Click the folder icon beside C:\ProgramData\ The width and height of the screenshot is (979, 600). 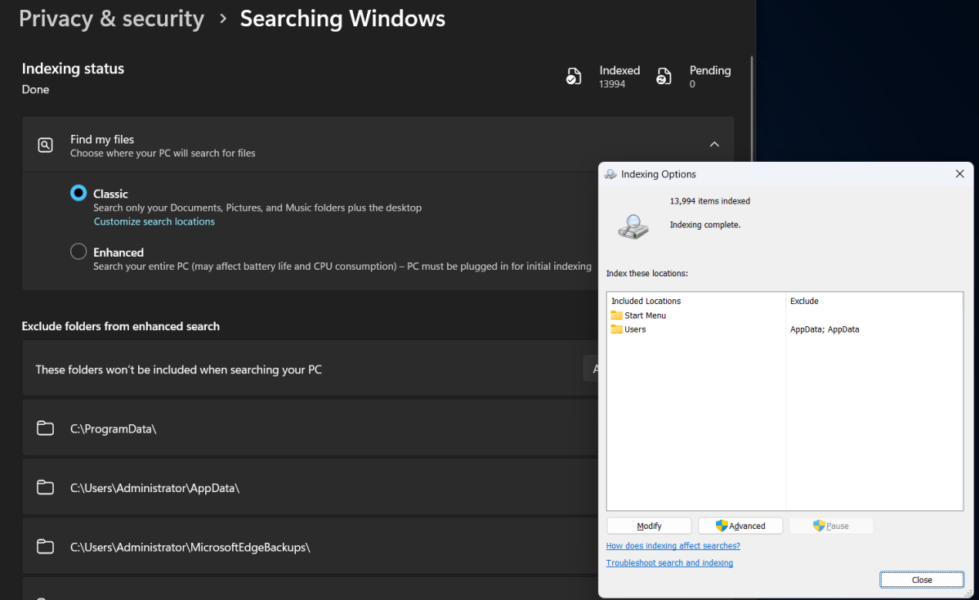[x=45, y=428]
